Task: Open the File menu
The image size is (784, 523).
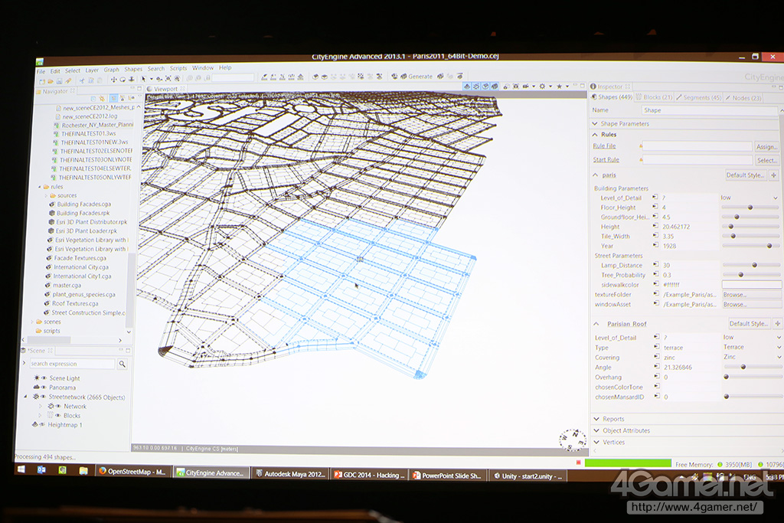Action: pyautogui.click(x=41, y=71)
